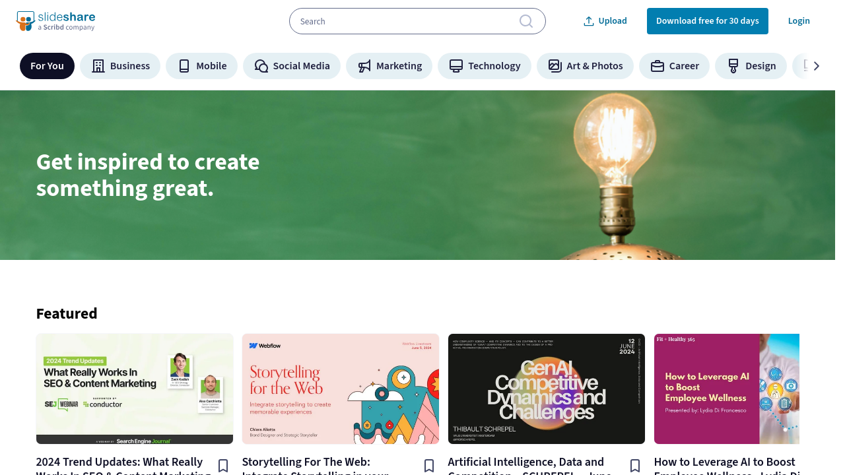Choose the Art & Photos category

tap(585, 66)
